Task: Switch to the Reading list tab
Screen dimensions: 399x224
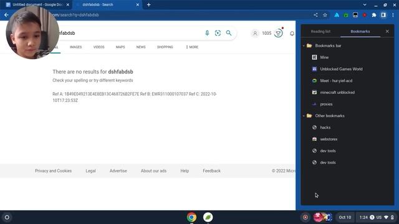Action: point(320,32)
